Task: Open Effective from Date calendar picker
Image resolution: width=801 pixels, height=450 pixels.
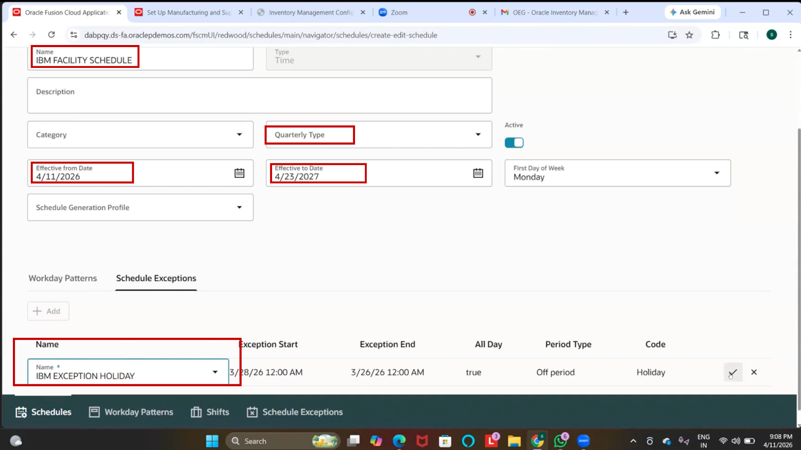Action: [239, 173]
